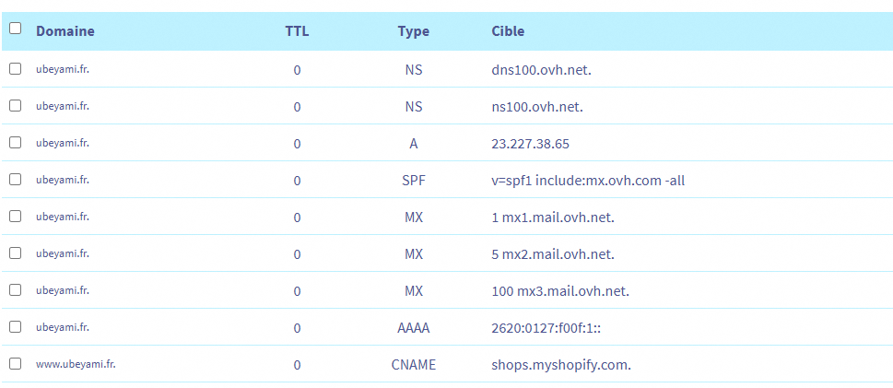The width and height of the screenshot is (893, 388).
Task: Click the www.ubeyami.fr. domain cell
Action: 76,364
